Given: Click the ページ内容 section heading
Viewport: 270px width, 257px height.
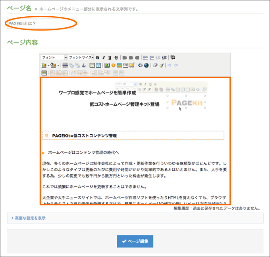Looking at the screenshot, I should click(22, 43).
